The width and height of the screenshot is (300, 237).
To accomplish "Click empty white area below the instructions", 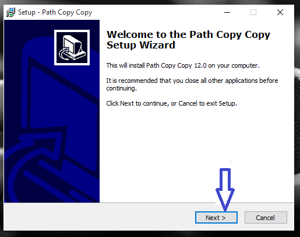I will pos(165,152).
